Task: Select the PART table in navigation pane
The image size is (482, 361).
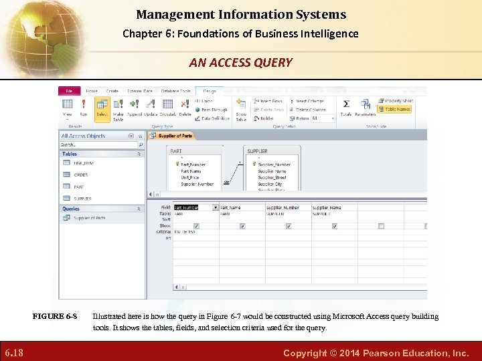Action: click(x=74, y=187)
